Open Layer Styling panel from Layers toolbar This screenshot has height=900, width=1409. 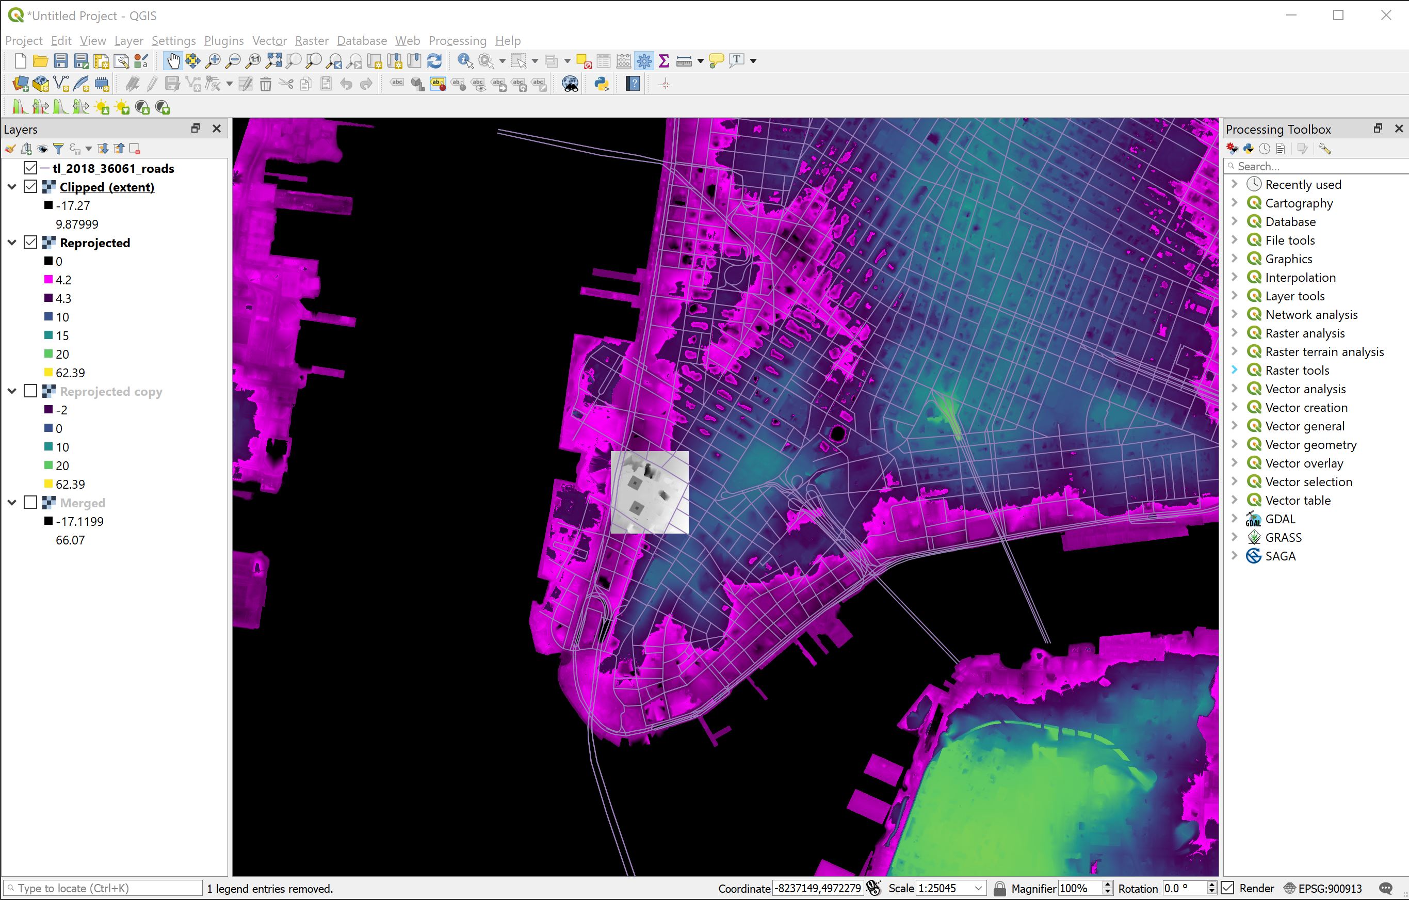(x=10, y=149)
